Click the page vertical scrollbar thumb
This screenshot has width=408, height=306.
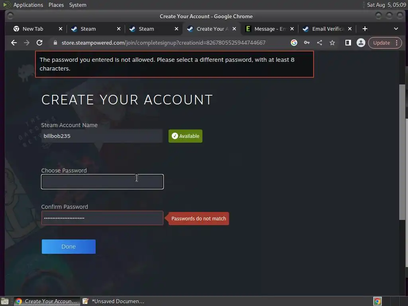pos(402,152)
